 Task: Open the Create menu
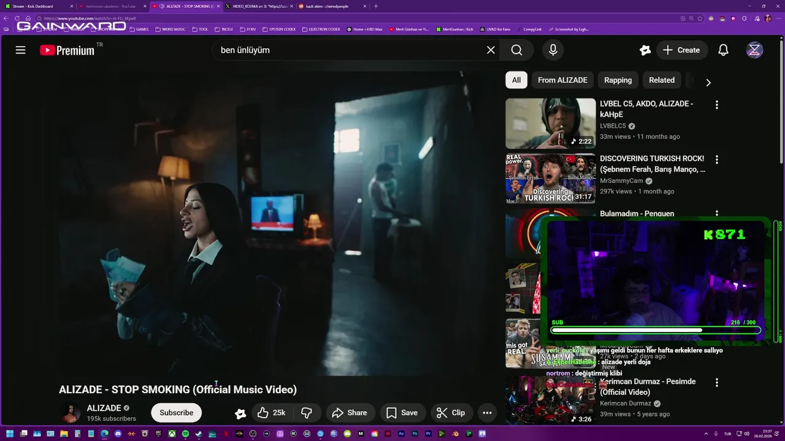681,50
